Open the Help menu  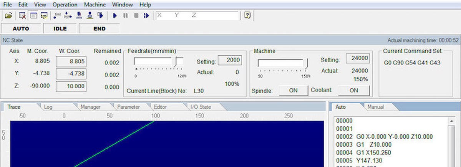click(x=145, y=5)
